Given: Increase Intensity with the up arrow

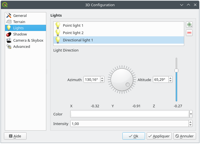Looking at the screenshot, I should (190, 122).
